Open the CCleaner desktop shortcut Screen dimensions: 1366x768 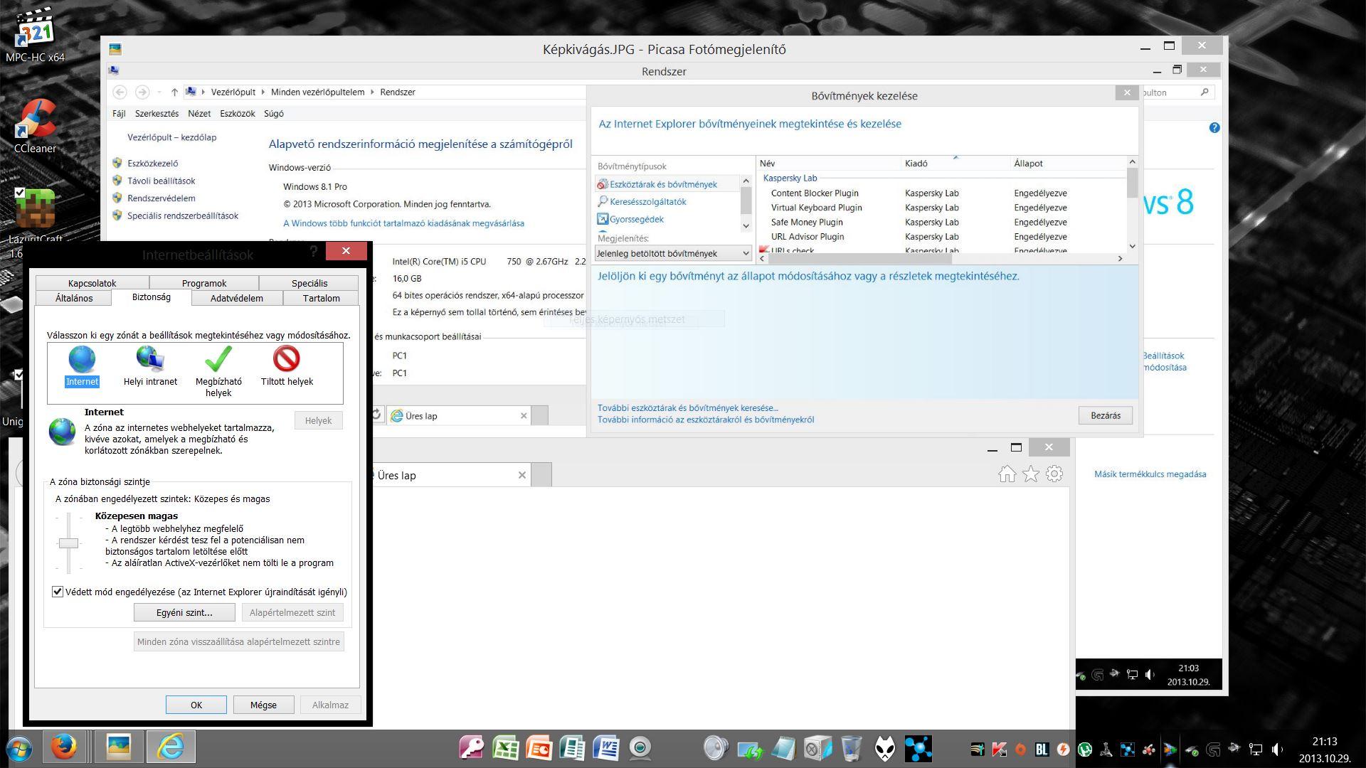pos(35,127)
